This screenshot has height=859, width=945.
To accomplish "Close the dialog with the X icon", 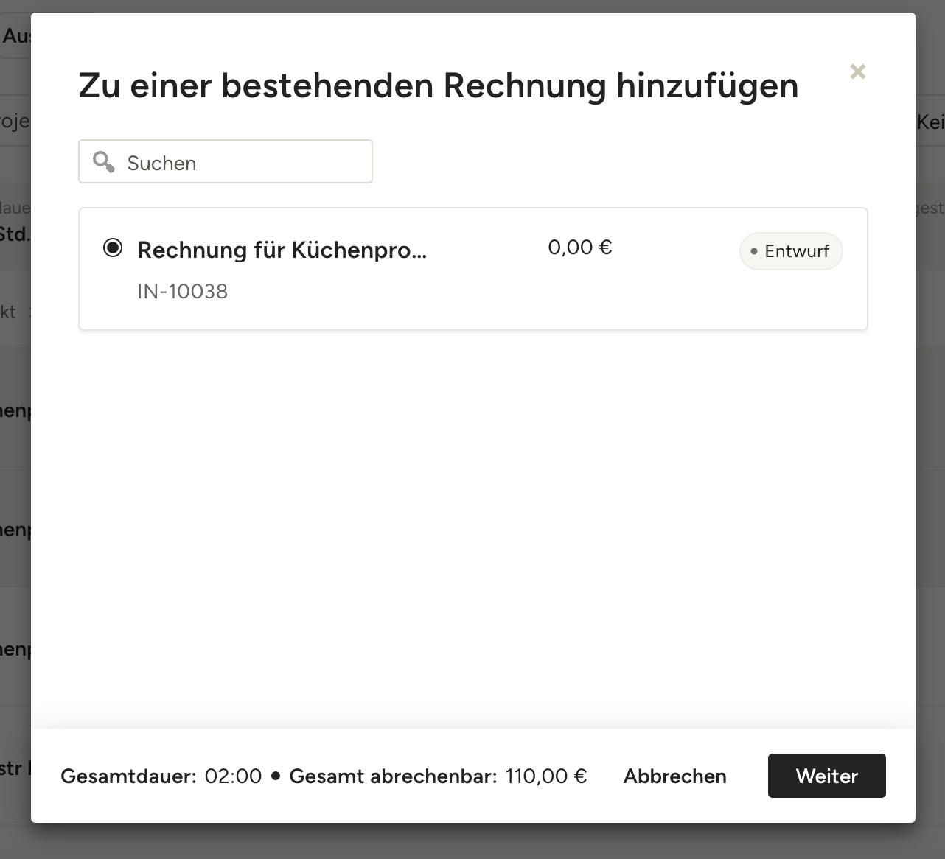I will 857,71.
